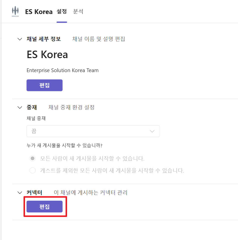Click the 커넥터 section heading

tap(34, 193)
